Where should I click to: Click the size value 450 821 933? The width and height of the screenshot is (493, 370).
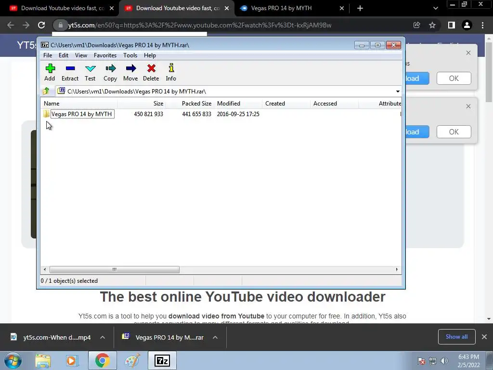148,114
